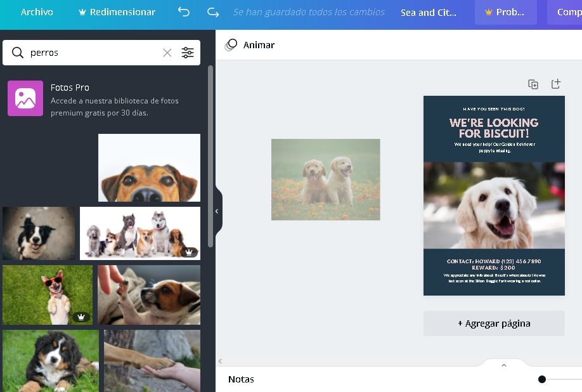The height and width of the screenshot is (392, 582).
Task: Click the search magnifier icon
Action: [x=17, y=53]
